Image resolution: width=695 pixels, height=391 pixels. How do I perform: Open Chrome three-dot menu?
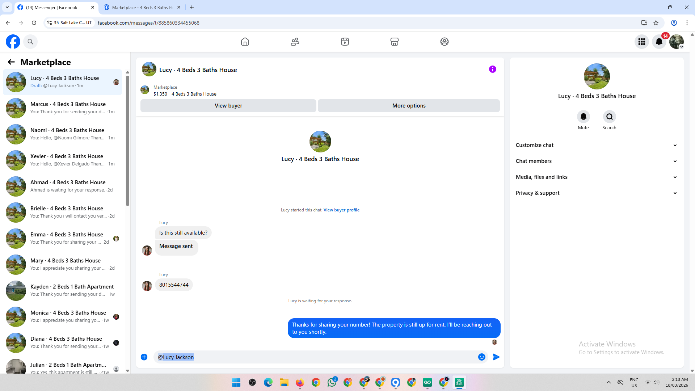[687, 23]
